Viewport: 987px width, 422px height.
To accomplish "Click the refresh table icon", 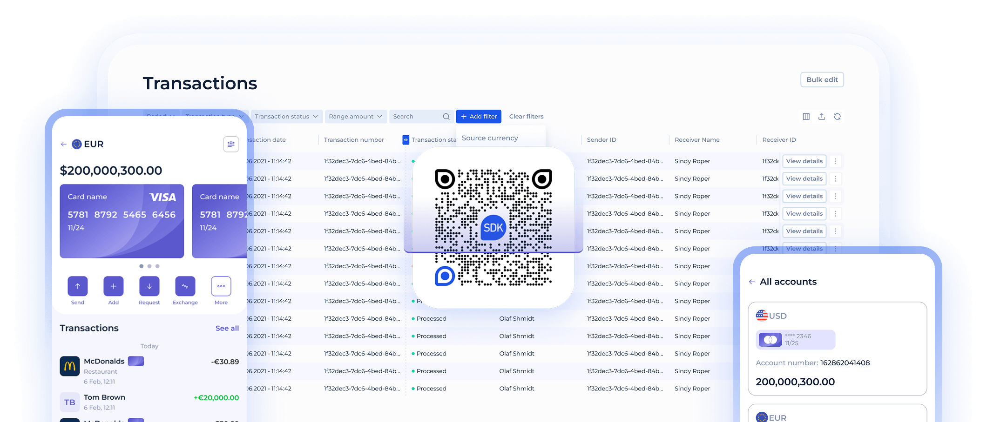I will [838, 117].
